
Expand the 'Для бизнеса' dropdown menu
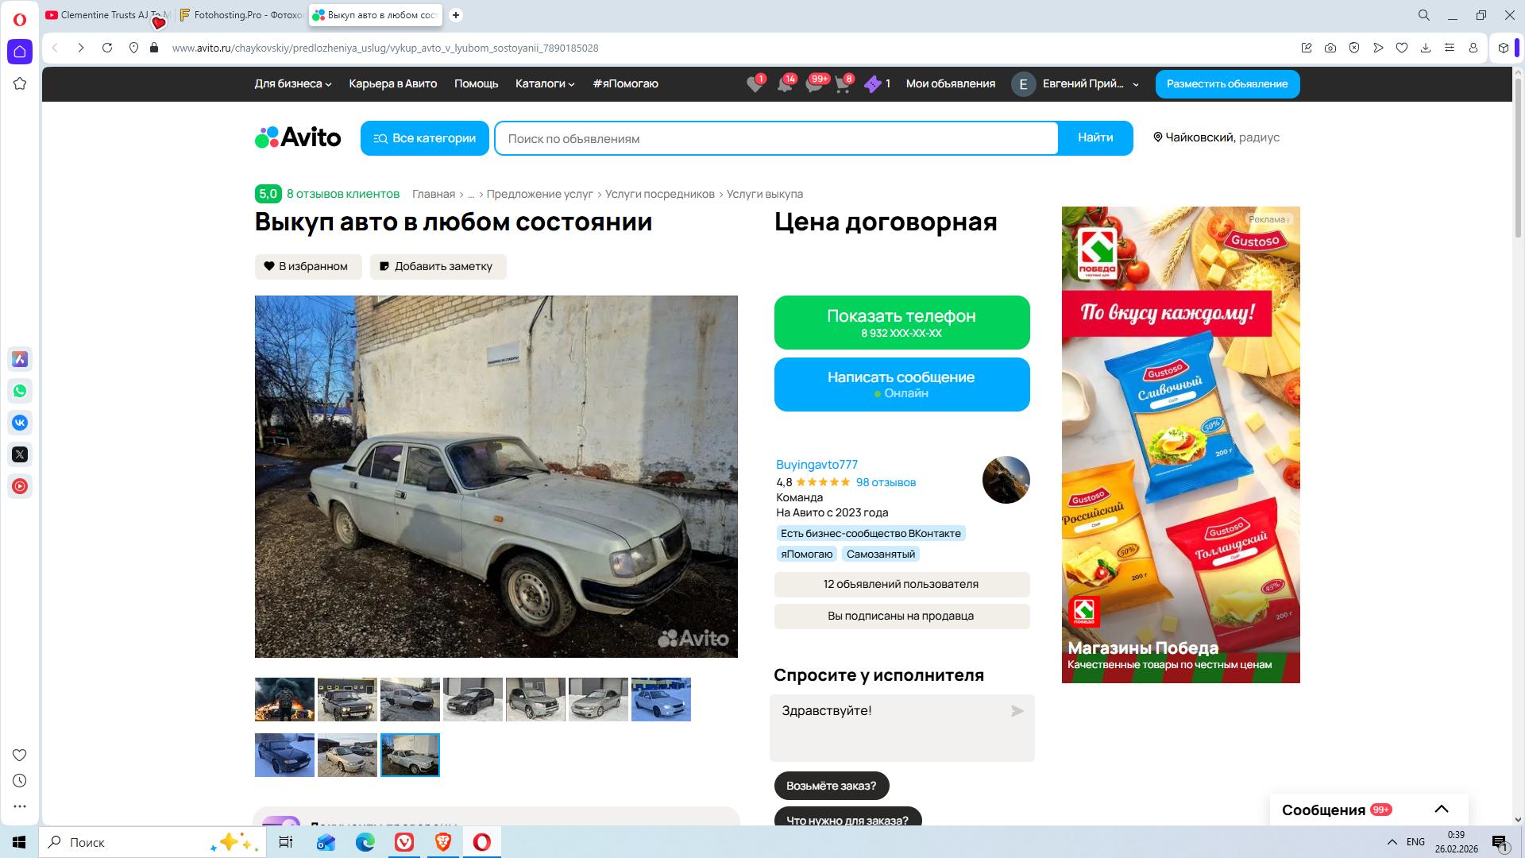click(292, 83)
